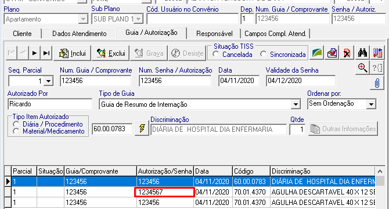Click the Desiste button
The width and height of the screenshot is (389, 209).
coord(188,53)
